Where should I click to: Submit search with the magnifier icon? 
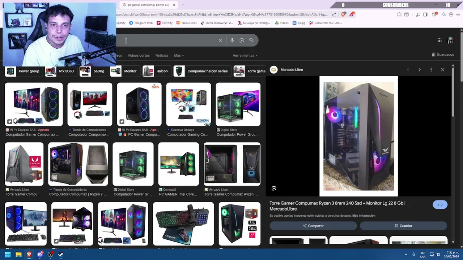click(251, 40)
